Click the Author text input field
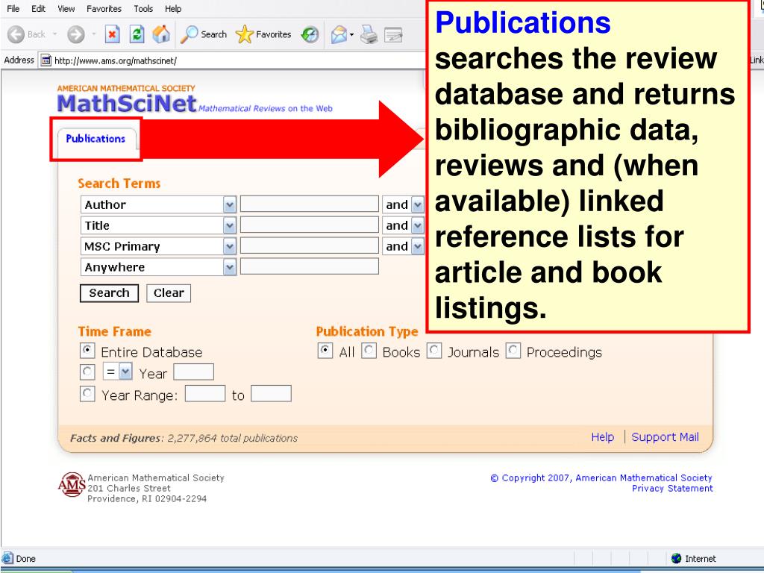Screen dimensions: 764x573 (310, 204)
